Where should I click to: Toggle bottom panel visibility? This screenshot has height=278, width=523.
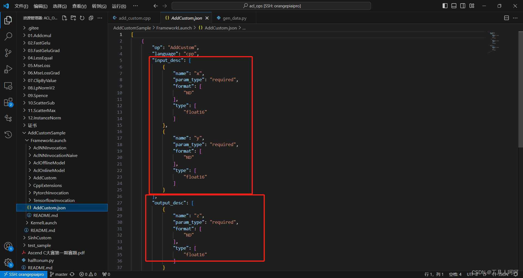click(x=454, y=6)
